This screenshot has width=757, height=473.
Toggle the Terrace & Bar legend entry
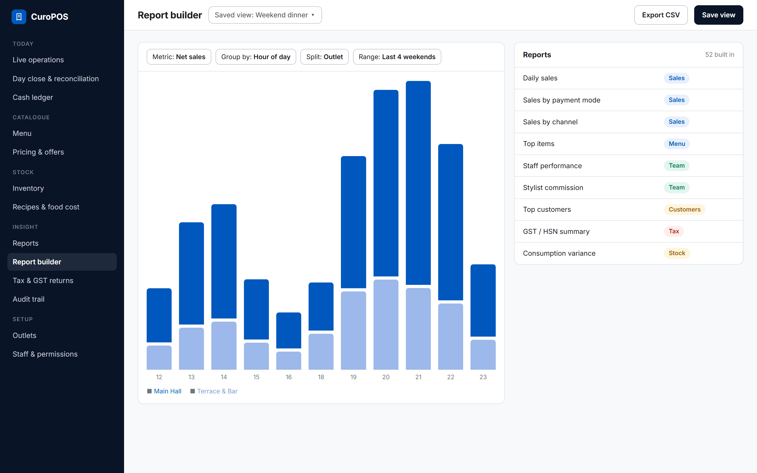[214, 391]
